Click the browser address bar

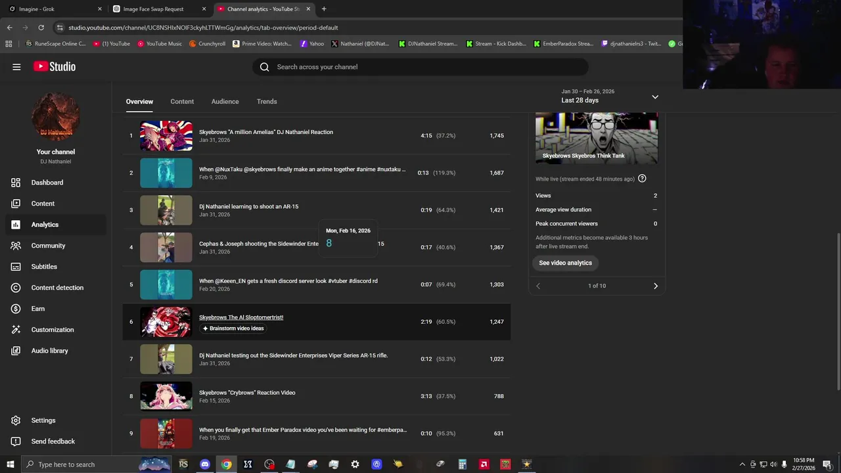(x=368, y=28)
